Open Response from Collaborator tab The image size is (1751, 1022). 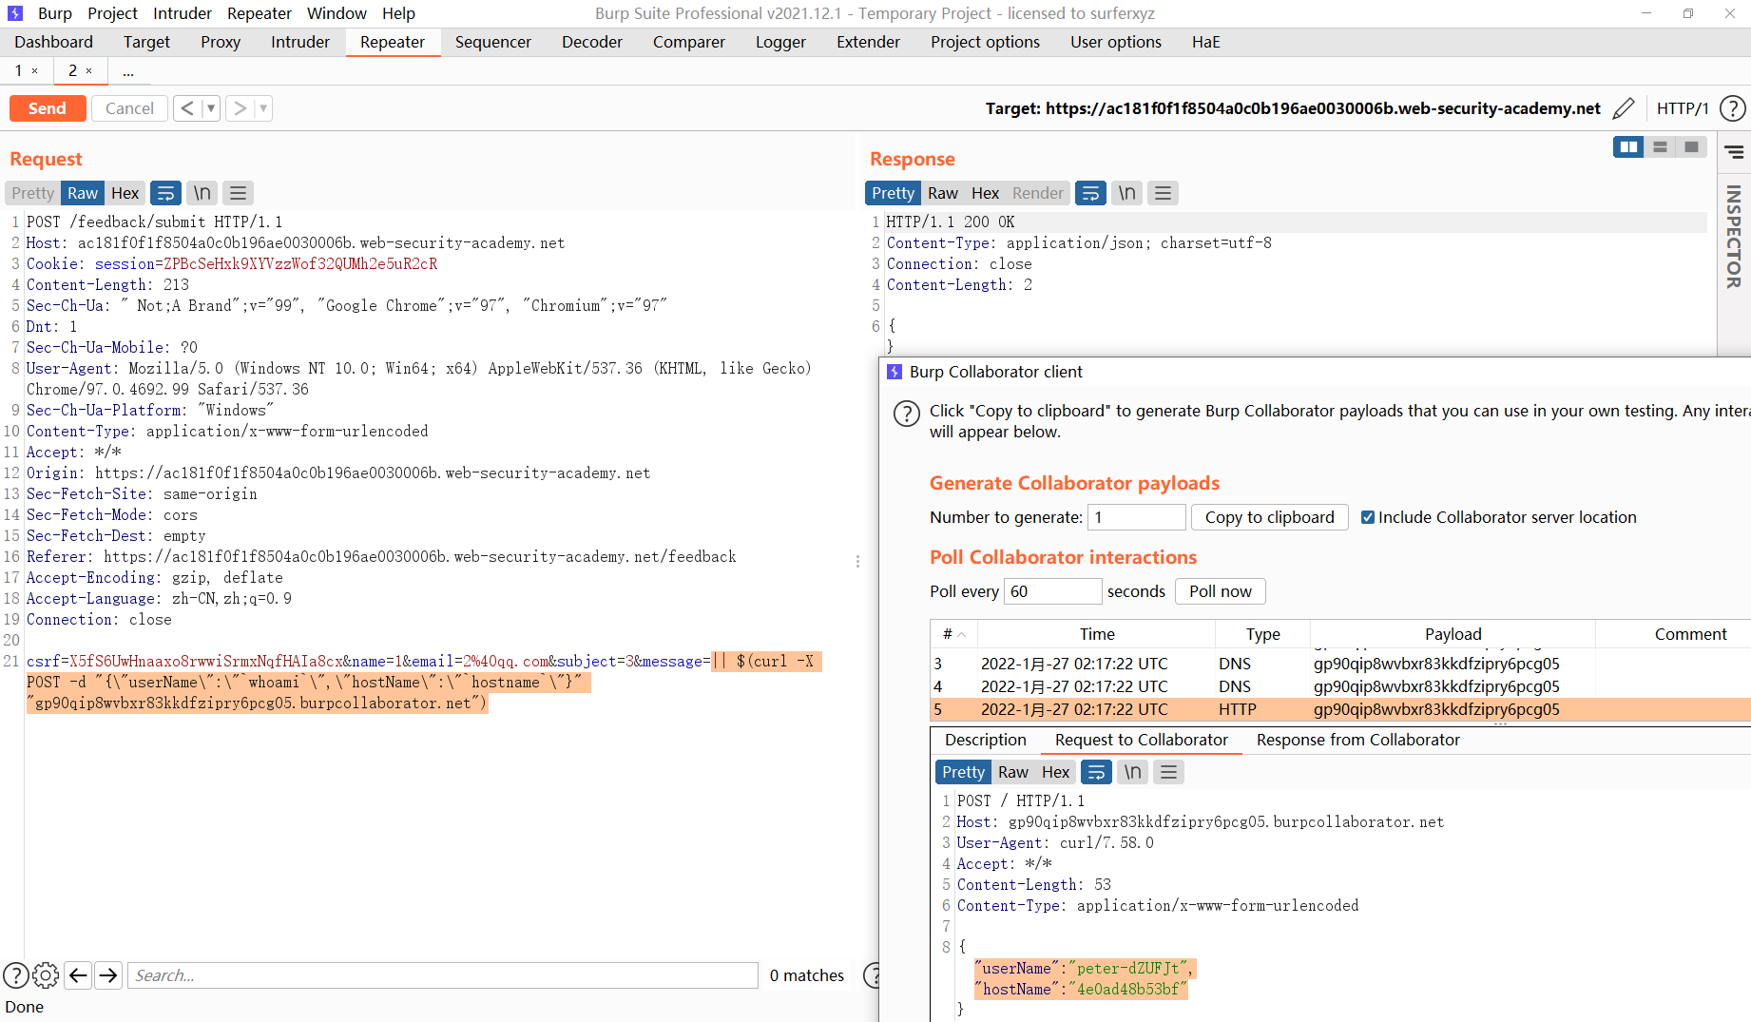coord(1357,740)
